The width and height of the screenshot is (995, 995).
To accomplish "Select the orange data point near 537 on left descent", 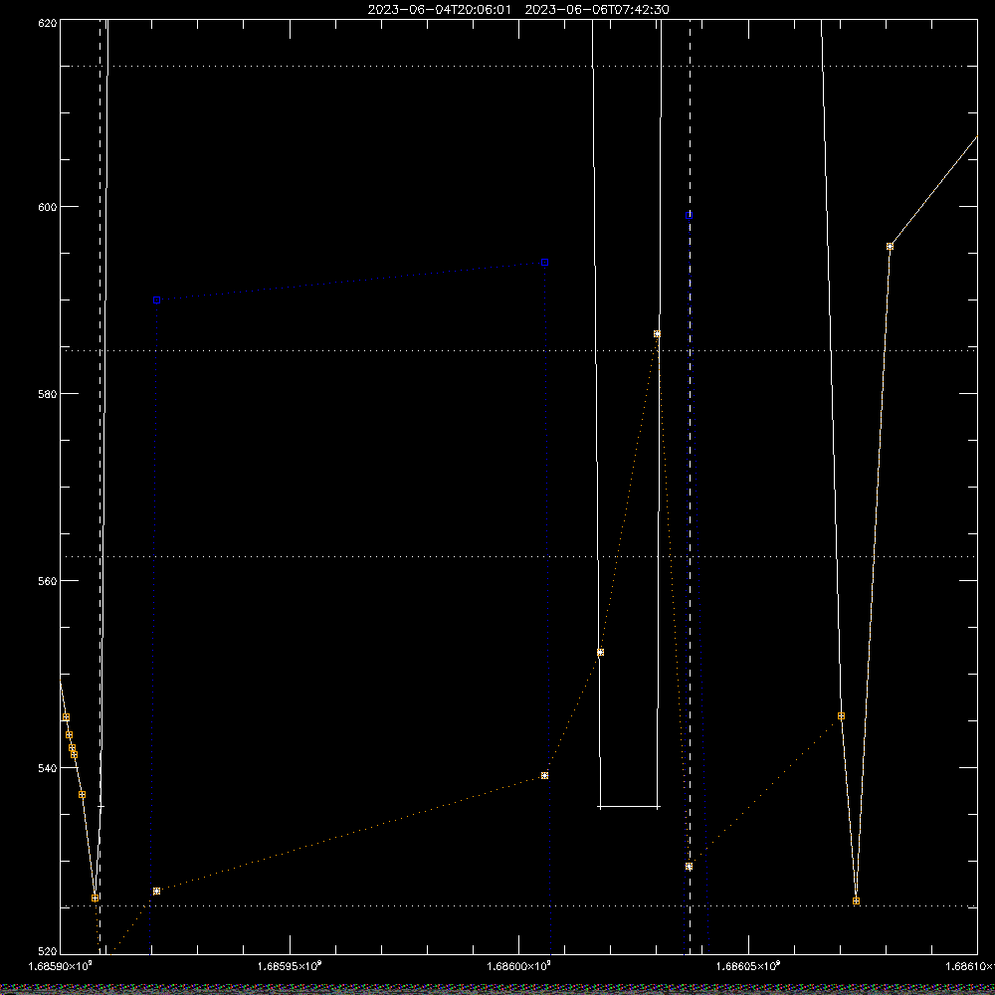I will coord(82,794).
